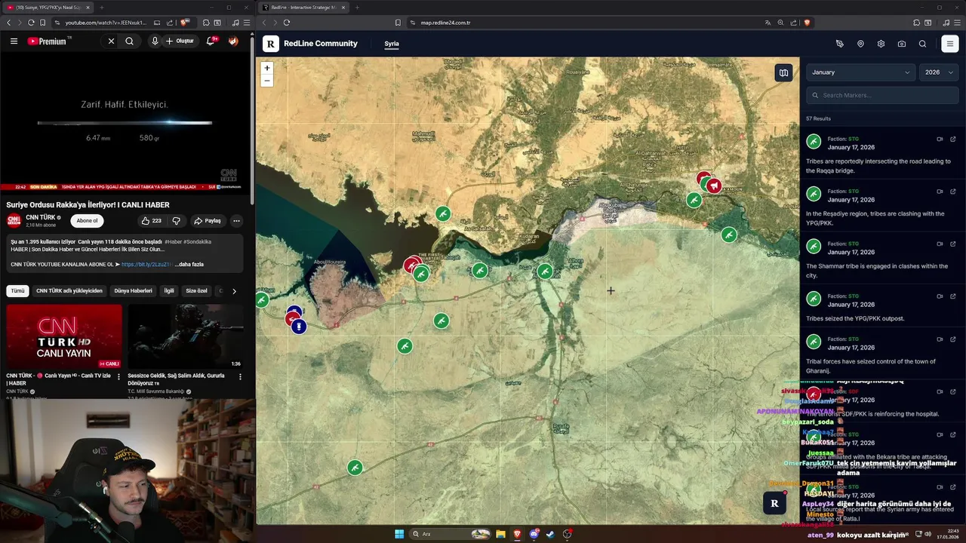Open 'Sessizce Geldik' video thumbnail

pyautogui.click(x=186, y=336)
